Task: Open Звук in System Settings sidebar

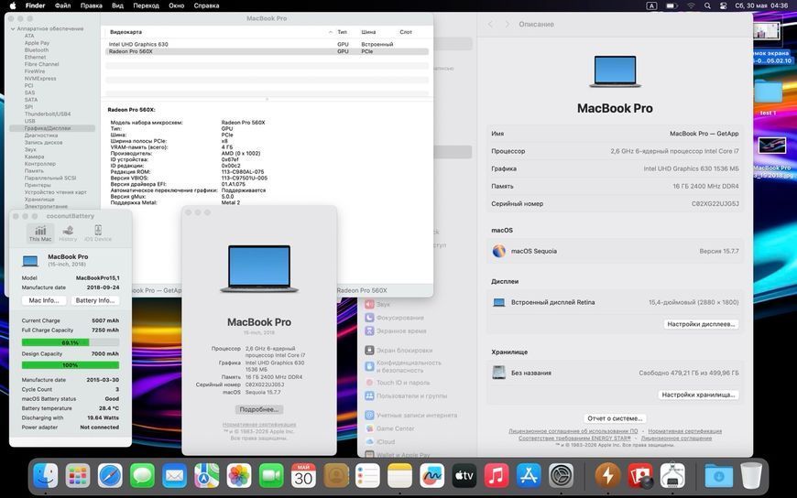Action: [377, 305]
